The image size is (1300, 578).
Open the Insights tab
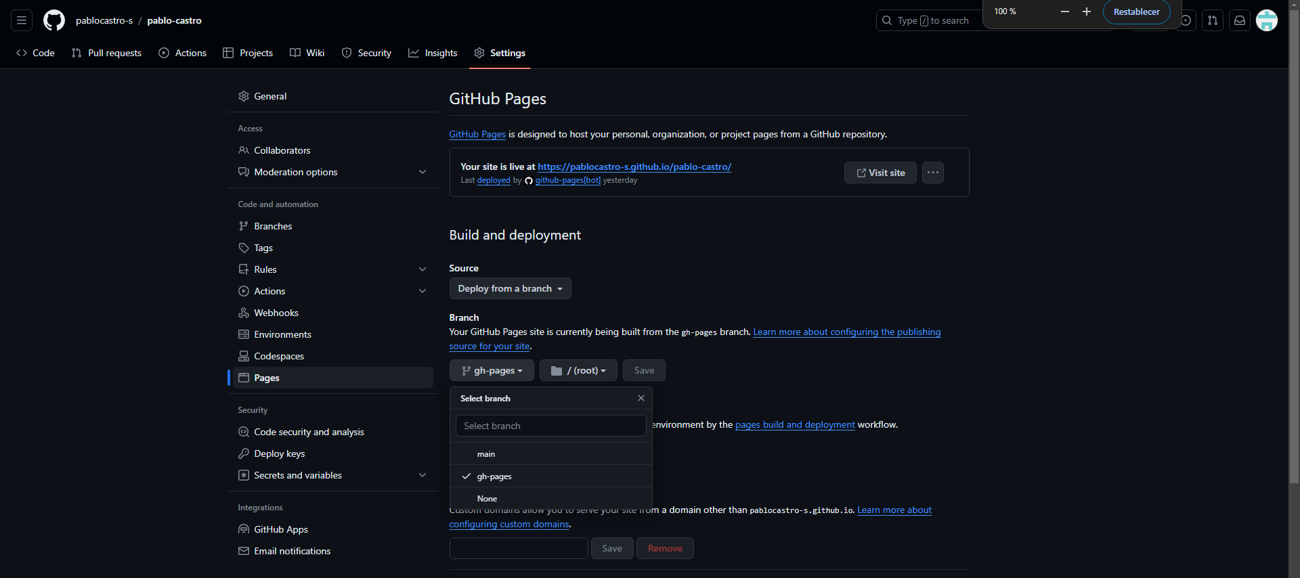pos(433,53)
